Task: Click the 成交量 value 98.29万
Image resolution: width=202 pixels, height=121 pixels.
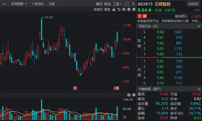Action: [x=162, y=104]
